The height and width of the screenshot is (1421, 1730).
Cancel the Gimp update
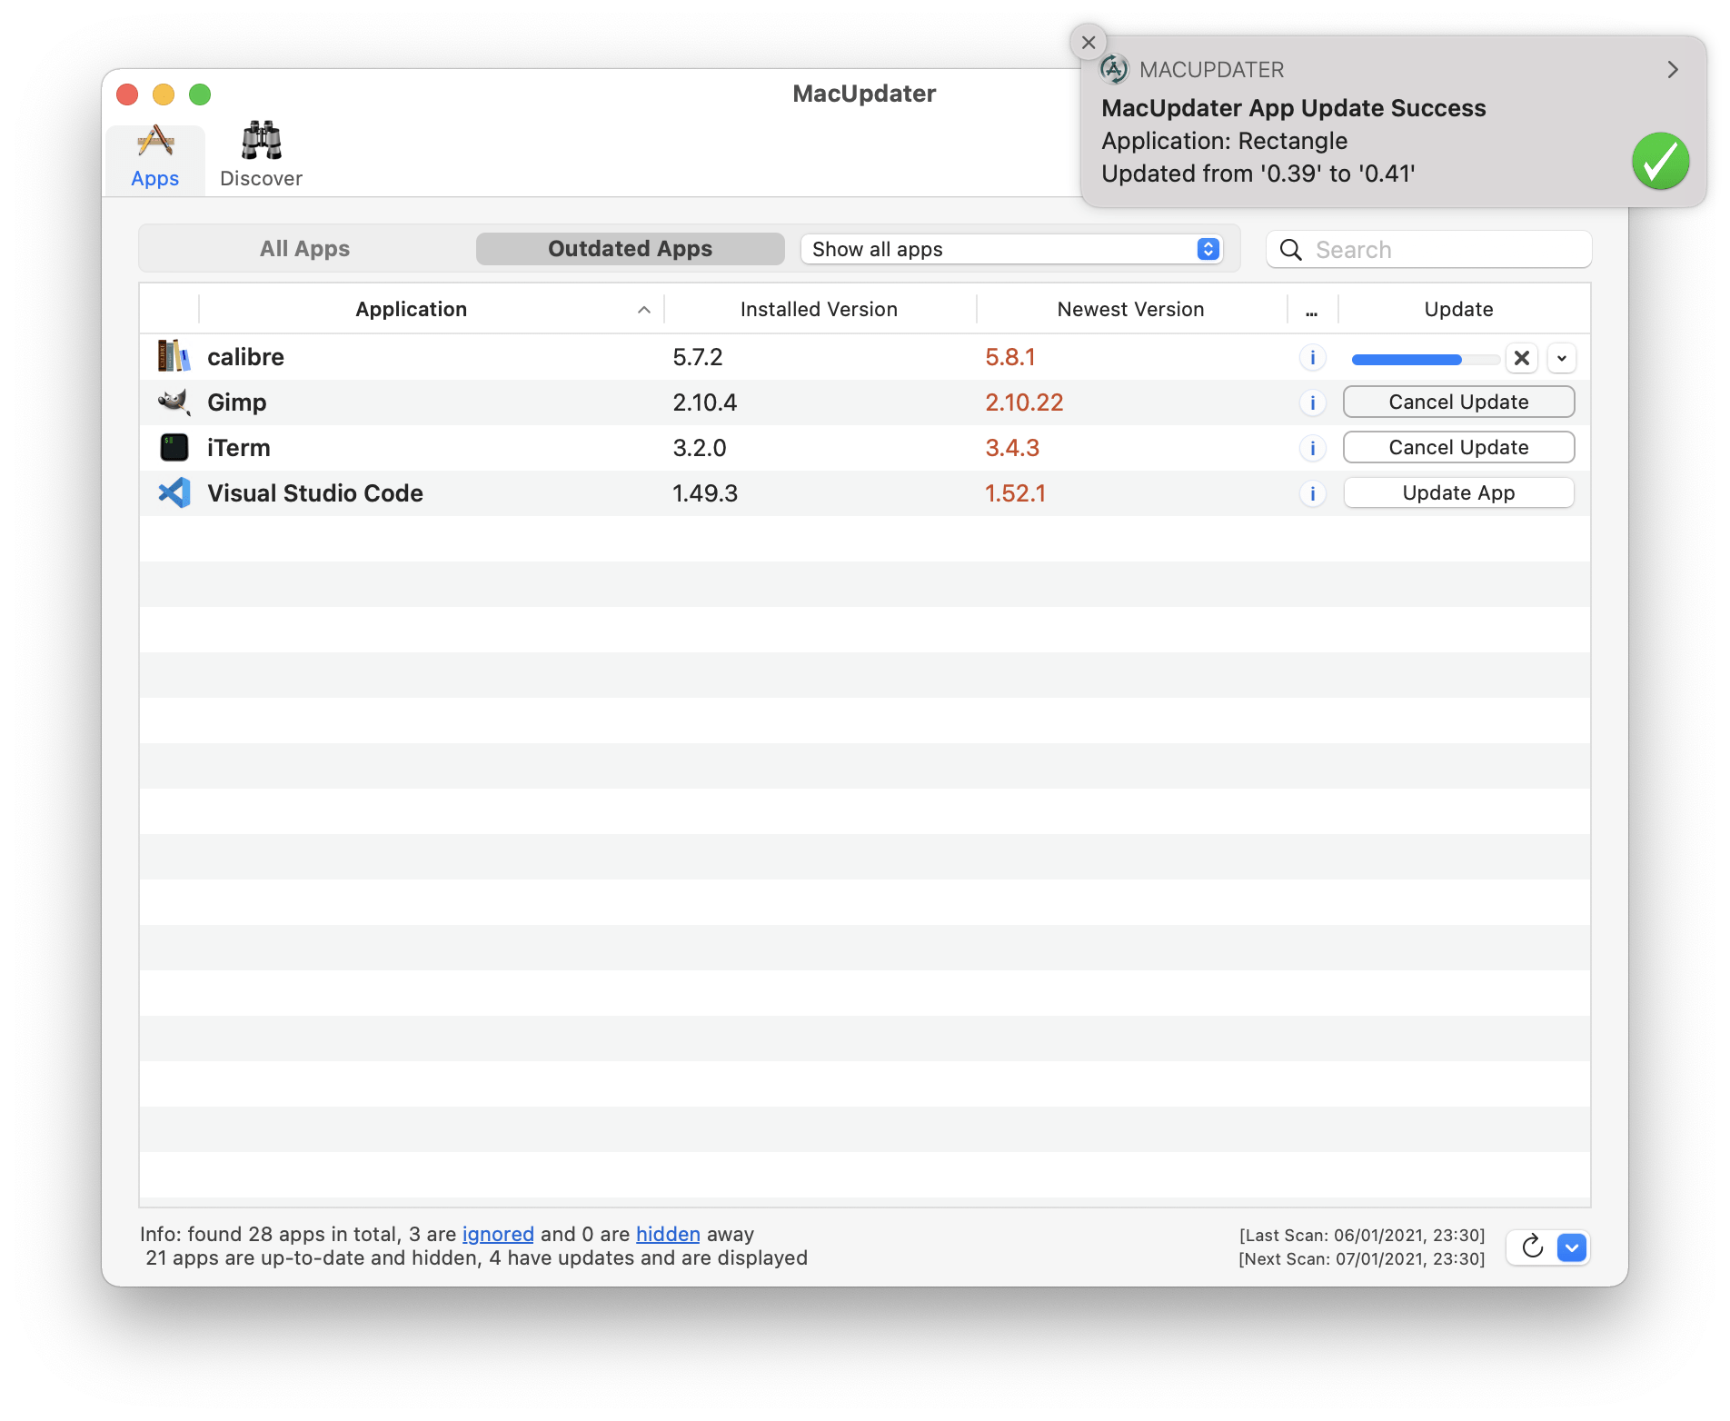tap(1459, 402)
